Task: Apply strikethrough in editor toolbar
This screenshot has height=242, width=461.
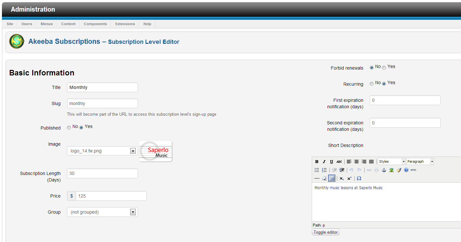Action: 339,161
